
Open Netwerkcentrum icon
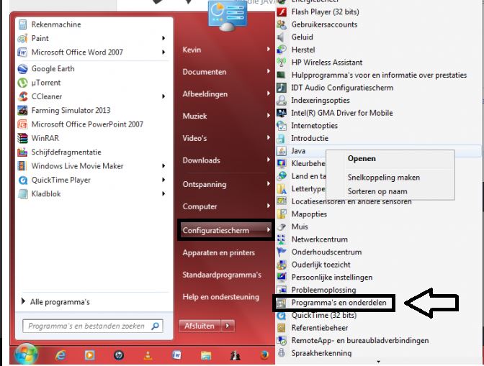(x=282, y=239)
